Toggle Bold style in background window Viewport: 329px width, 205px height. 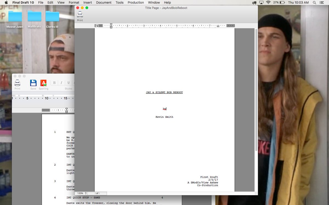[54, 83]
